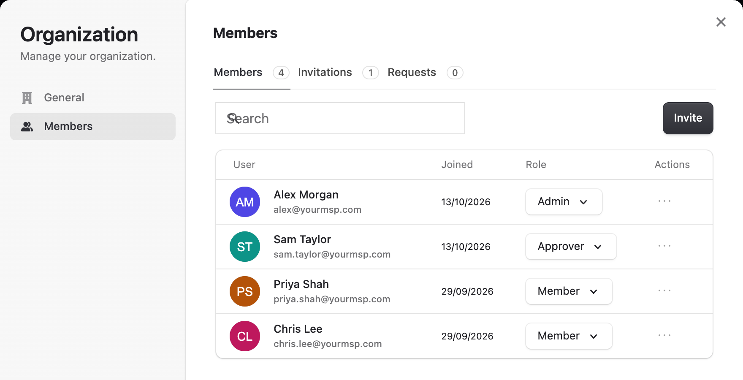This screenshot has width=743, height=380.
Task: Click the Invite button
Action: click(688, 118)
